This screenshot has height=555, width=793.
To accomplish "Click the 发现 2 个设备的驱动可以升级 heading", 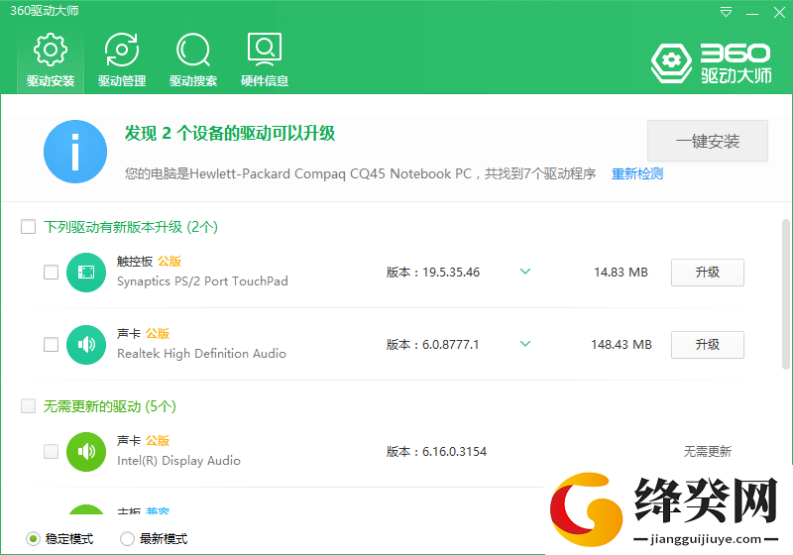I will pos(230,134).
